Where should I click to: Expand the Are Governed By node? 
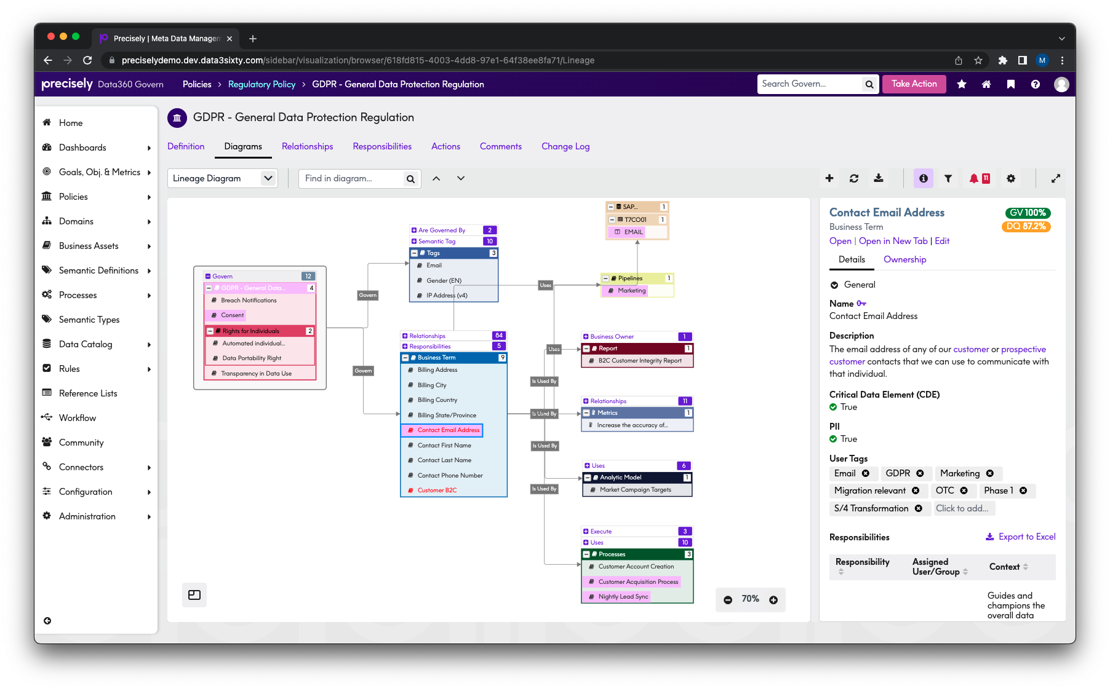(x=413, y=230)
